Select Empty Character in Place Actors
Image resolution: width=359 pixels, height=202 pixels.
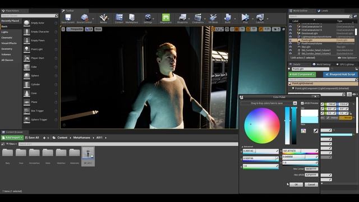(40, 32)
